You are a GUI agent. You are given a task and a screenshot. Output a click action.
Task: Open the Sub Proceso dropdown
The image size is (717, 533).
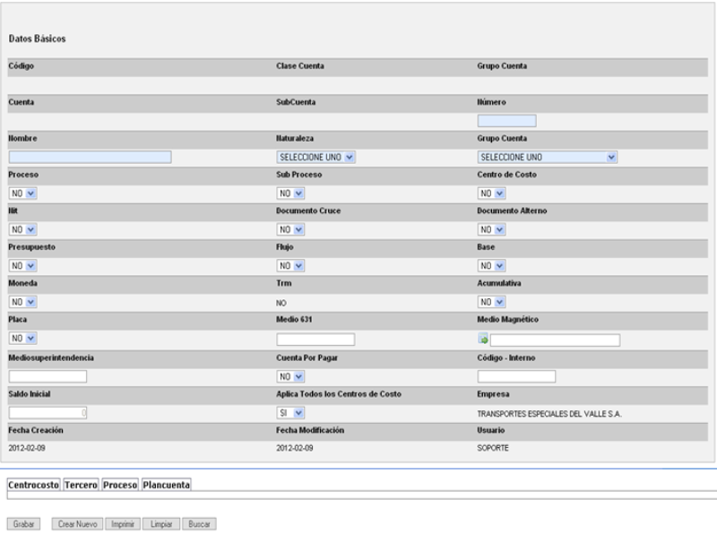(290, 193)
